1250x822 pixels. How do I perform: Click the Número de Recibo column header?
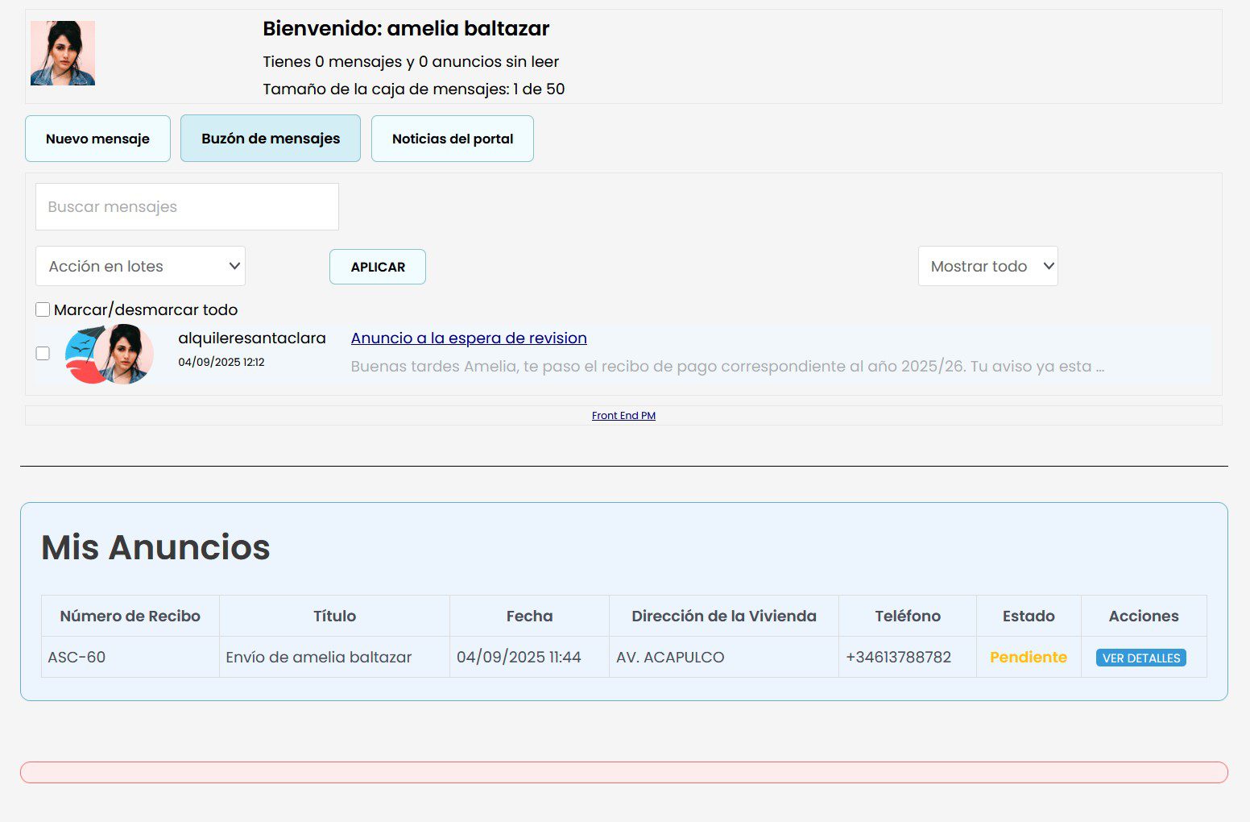pyautogui.click(x=130, y=616)
